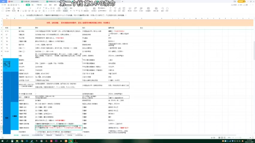Switch to the first green sheet tab

pyautogui.click(x=16, y=135)
